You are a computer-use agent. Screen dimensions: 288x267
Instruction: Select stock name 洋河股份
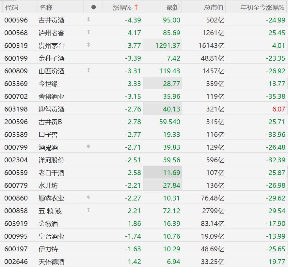(52, 160)
